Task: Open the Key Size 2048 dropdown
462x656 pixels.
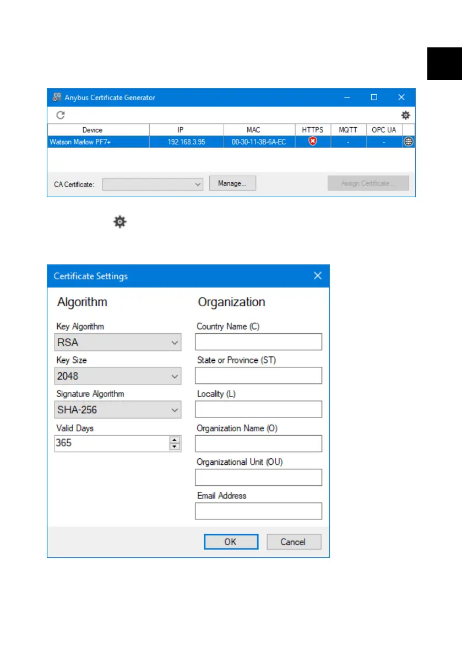Action: [x=117, y=376]
